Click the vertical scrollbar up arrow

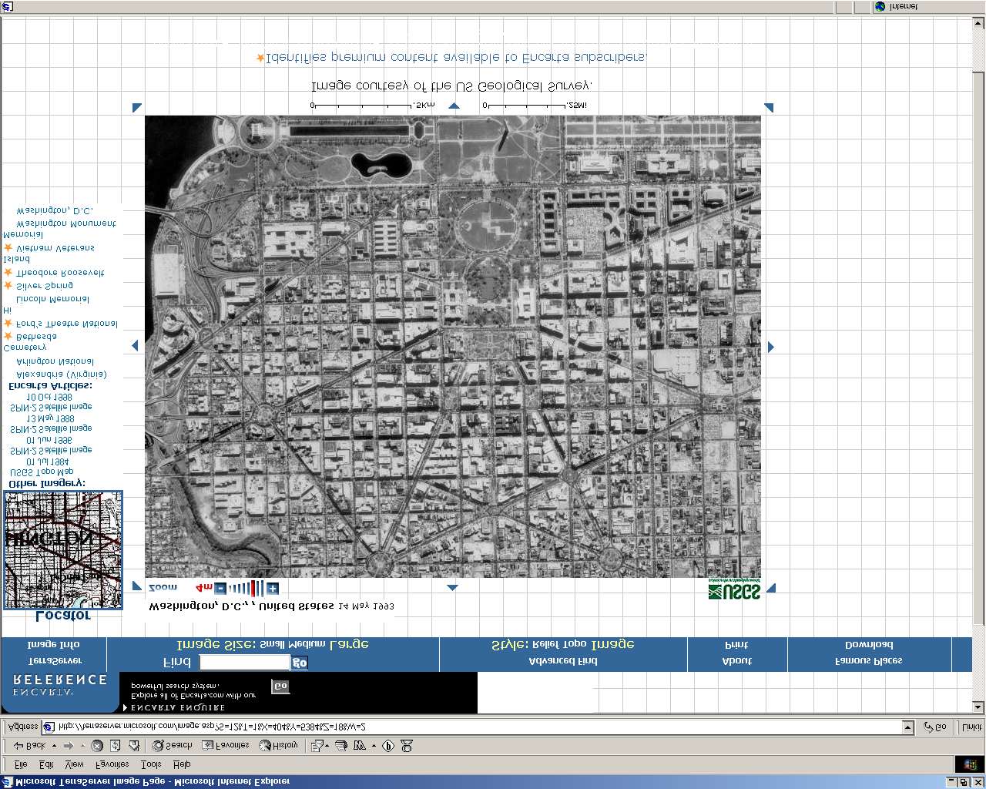(x=979, y=22)
